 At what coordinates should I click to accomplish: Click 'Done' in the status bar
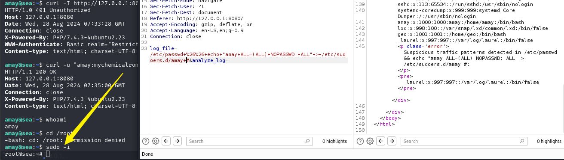point(147,154)
